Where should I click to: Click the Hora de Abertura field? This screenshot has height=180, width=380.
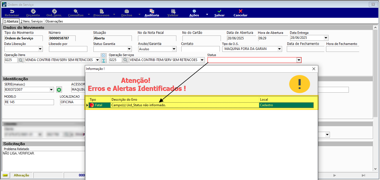pos(273,38)
